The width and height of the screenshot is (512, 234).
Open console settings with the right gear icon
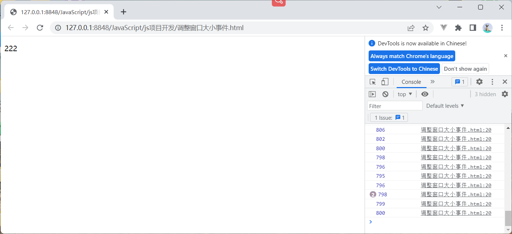point(505,94)
